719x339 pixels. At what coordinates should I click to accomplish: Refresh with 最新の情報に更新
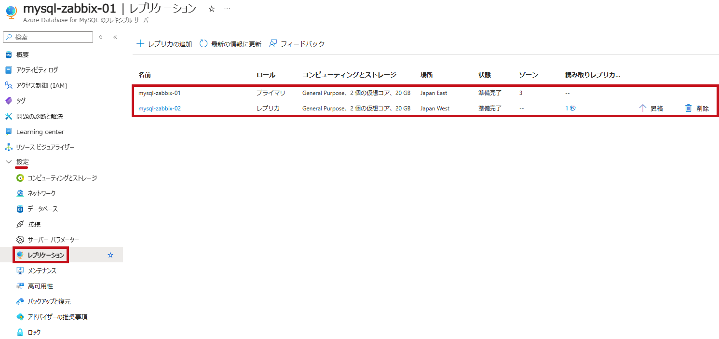(231, 44)
